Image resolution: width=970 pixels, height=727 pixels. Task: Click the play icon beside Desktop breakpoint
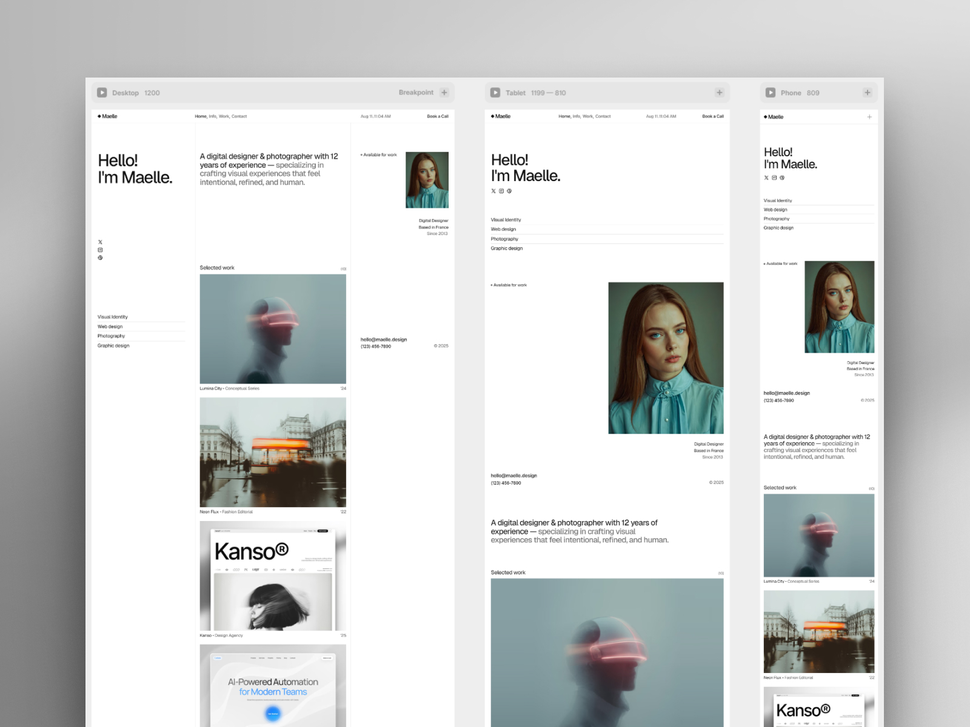click(102, 93)
